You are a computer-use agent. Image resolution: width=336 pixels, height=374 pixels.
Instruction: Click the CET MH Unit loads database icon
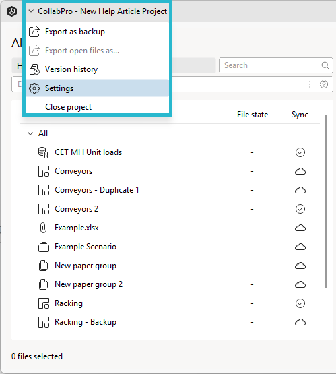(43, 152)
